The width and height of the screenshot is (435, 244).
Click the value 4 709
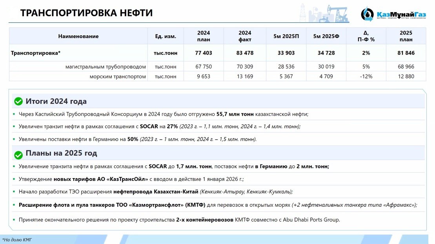326,76
